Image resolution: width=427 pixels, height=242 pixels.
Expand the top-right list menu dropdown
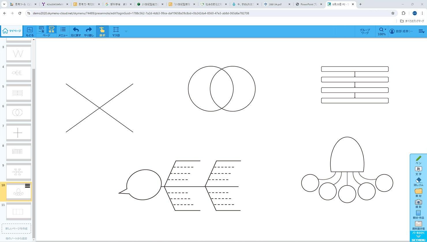tap(421, 31)
